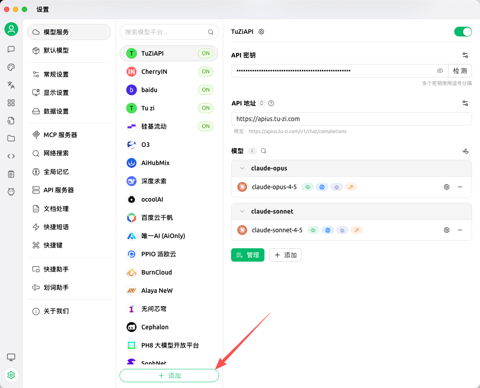The image size is (480, 388).
Task: Open 显示设置 settings section
Action: click(69, 93)
